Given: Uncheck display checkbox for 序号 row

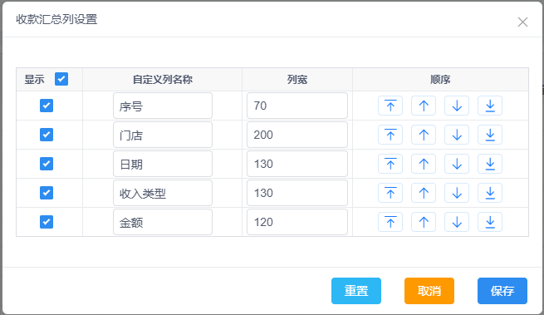Looking at the screenshot, I should 47,106.
